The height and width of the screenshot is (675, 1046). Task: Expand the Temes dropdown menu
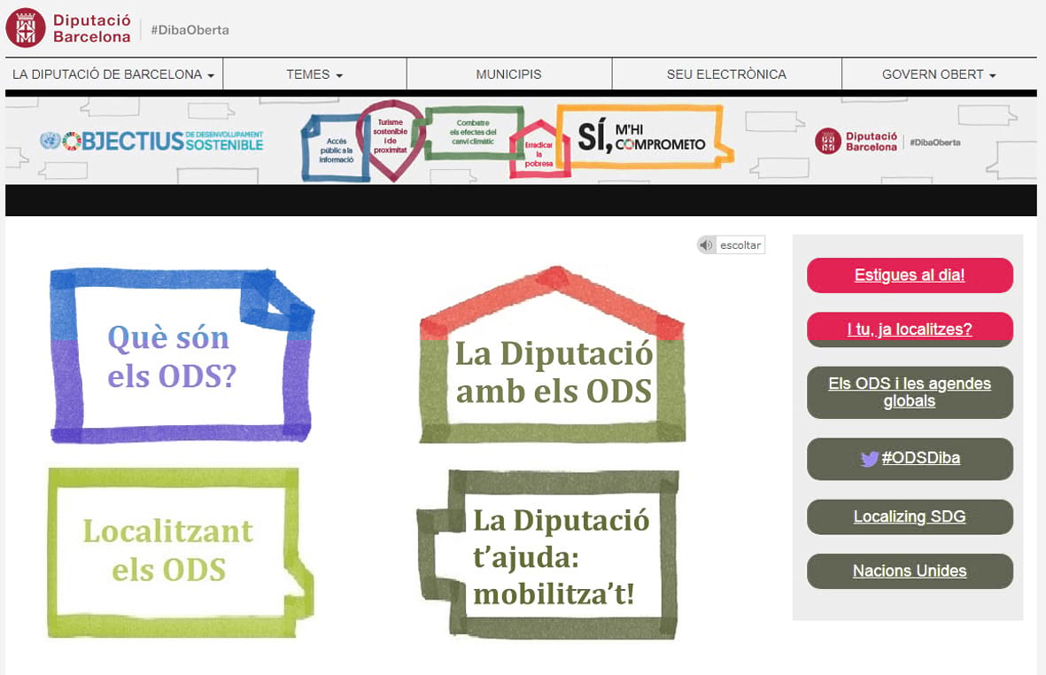pyautogui.click(x=314, y=74)
